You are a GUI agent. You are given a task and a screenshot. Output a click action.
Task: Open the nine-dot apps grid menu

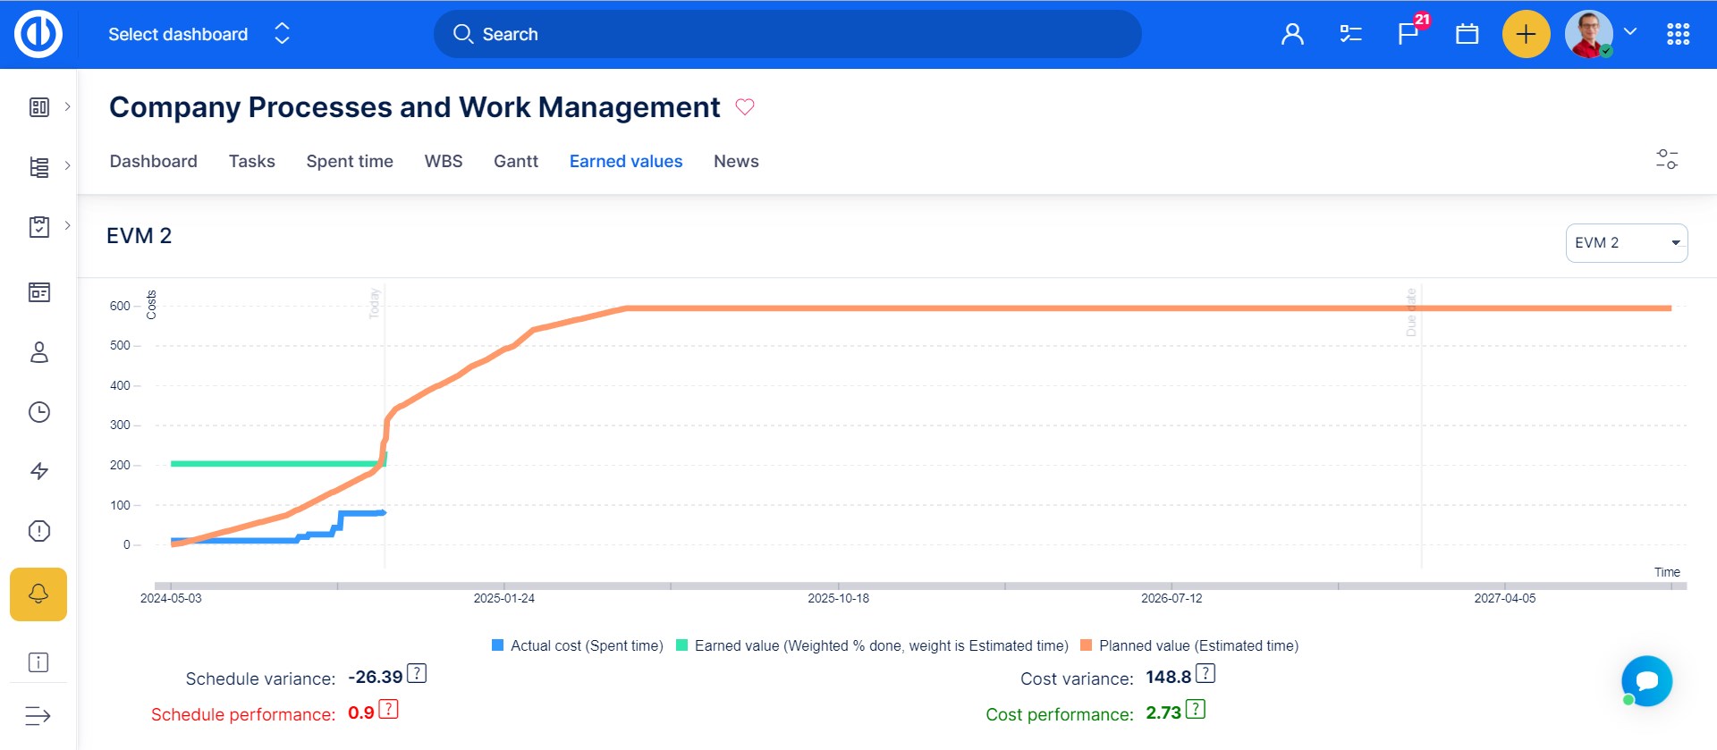(x=1678, y=34)
